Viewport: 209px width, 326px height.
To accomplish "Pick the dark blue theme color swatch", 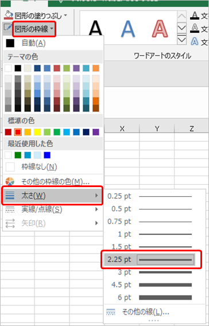I will coord(37,68).
